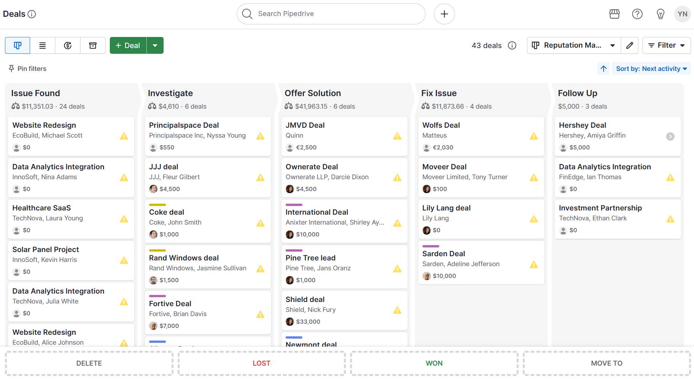Viewport: 694px width, 379px height.
Task: Open the lightbulb sales assistant icon
Action: pyautogui.click(x=660, y=14)
